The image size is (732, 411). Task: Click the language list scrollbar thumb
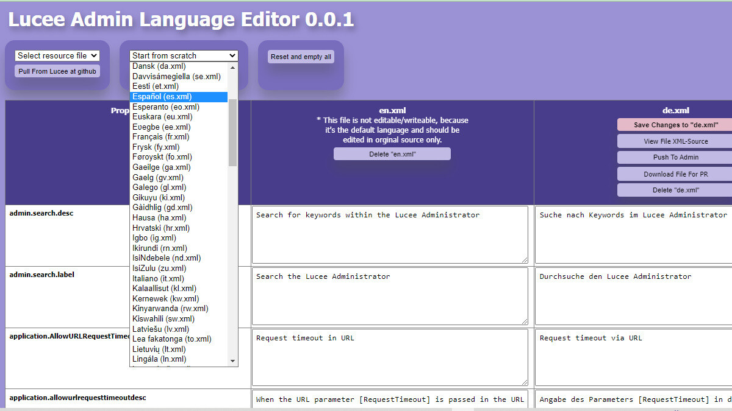pyautogui.click(x=232, y=133)
